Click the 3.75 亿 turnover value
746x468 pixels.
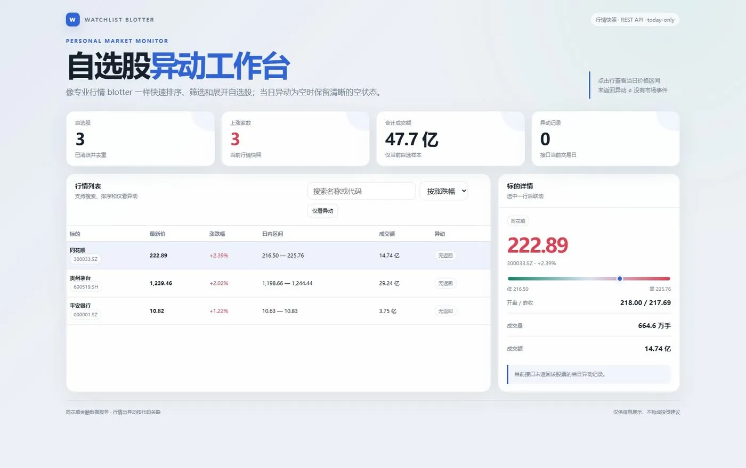(388, 311)
